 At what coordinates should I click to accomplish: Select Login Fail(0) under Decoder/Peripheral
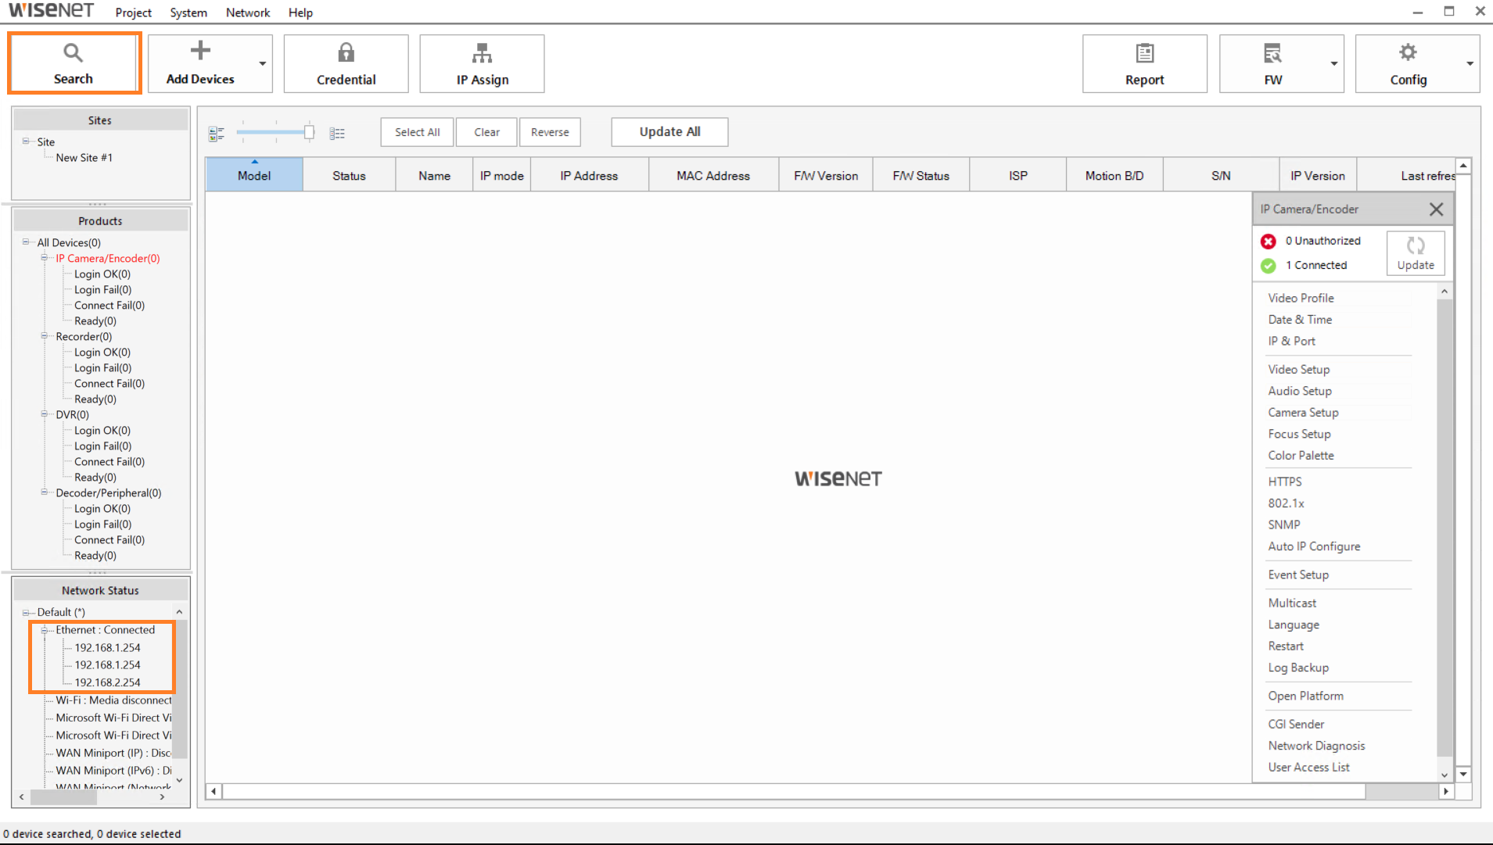[x=102, y=525]
